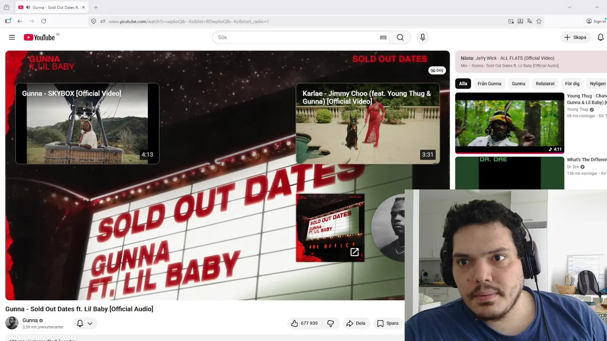The image size is (607, 341).
Task: Open the on-screen keyboard in search box
Action: [383, 37]
